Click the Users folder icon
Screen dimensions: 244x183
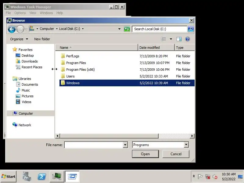[x=63, y=76]
